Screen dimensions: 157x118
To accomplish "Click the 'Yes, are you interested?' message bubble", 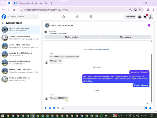I will pos(139,72).
